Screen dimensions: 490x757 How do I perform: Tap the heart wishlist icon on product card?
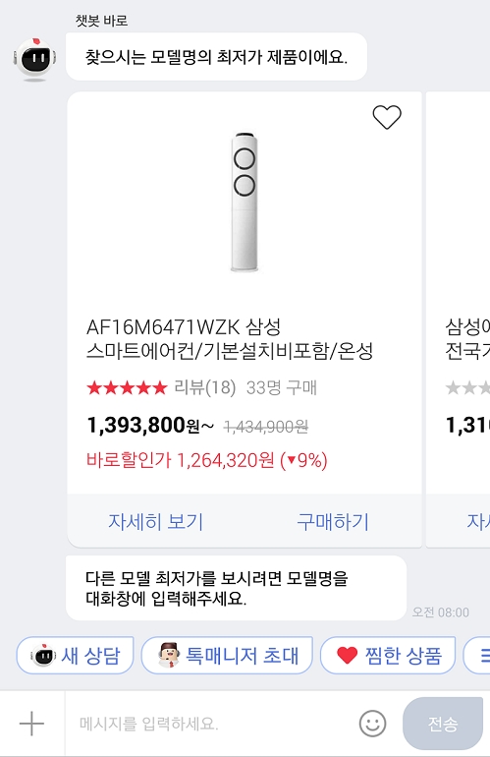click(387, 117)
